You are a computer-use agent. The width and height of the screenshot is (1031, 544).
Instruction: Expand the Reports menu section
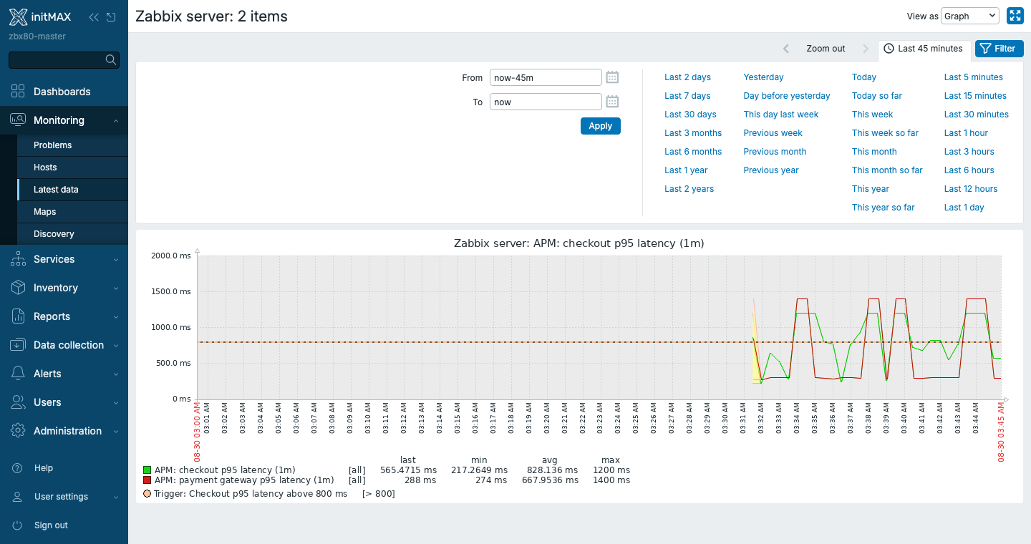116,317
